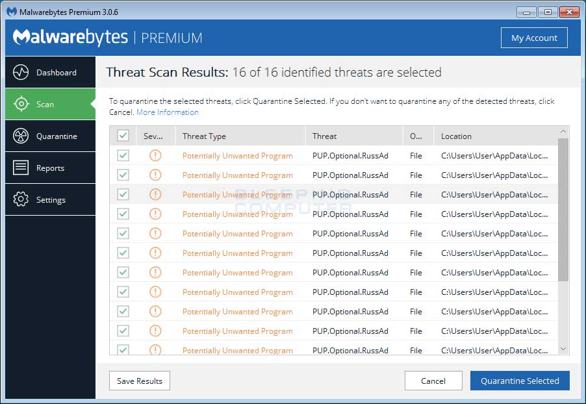Screen dimensions: 586x404
Task: Click the Quarantine Selected button
Action: tap(520, 381)
